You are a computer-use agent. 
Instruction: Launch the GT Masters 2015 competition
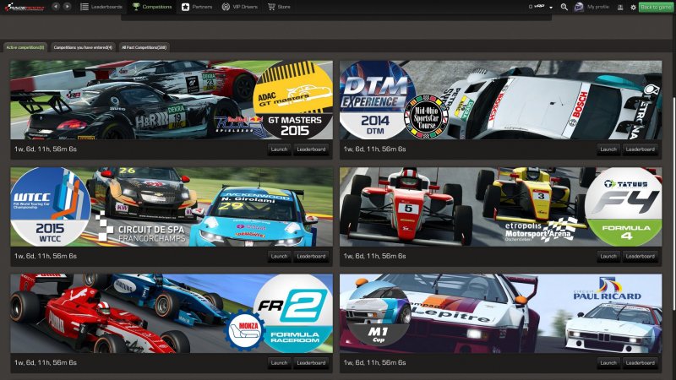pyautogui.click(x=279, y=149)
